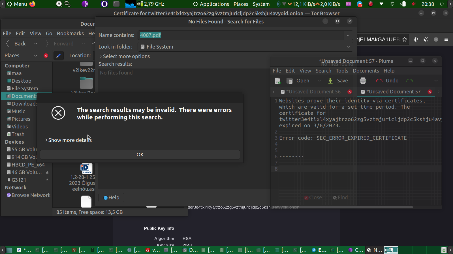
Task: Click the Name contains text field
Action: [241, 35]
